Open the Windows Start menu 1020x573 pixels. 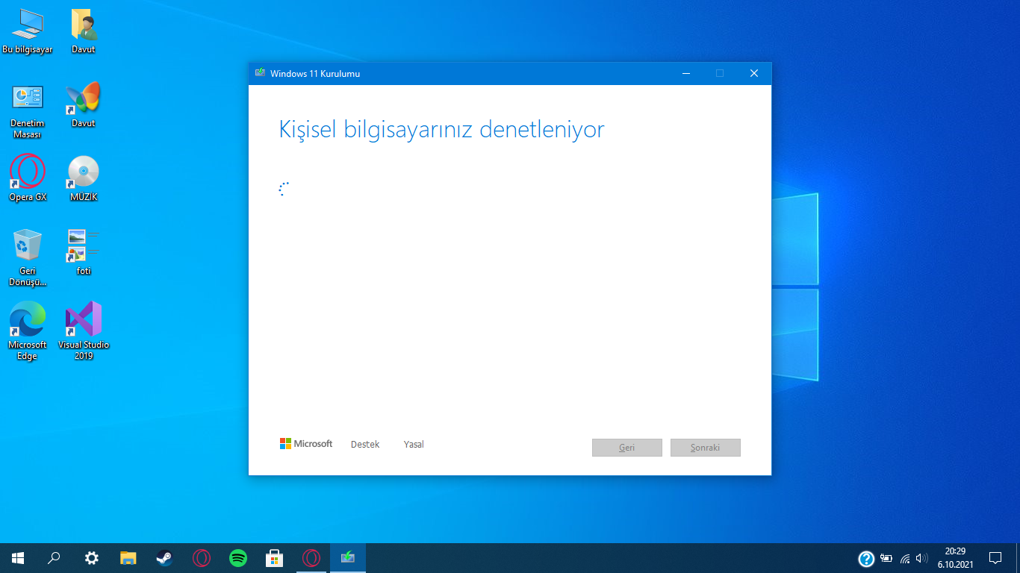tap(18, 558)
